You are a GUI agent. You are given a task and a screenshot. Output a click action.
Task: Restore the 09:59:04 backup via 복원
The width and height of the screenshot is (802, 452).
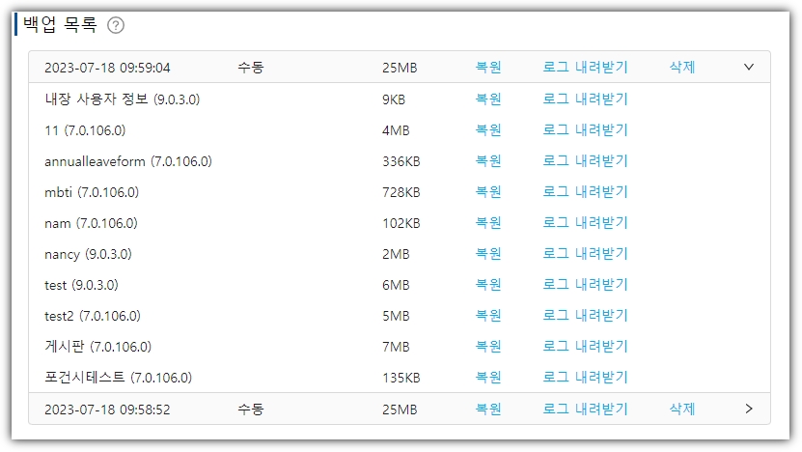point(488,68)
